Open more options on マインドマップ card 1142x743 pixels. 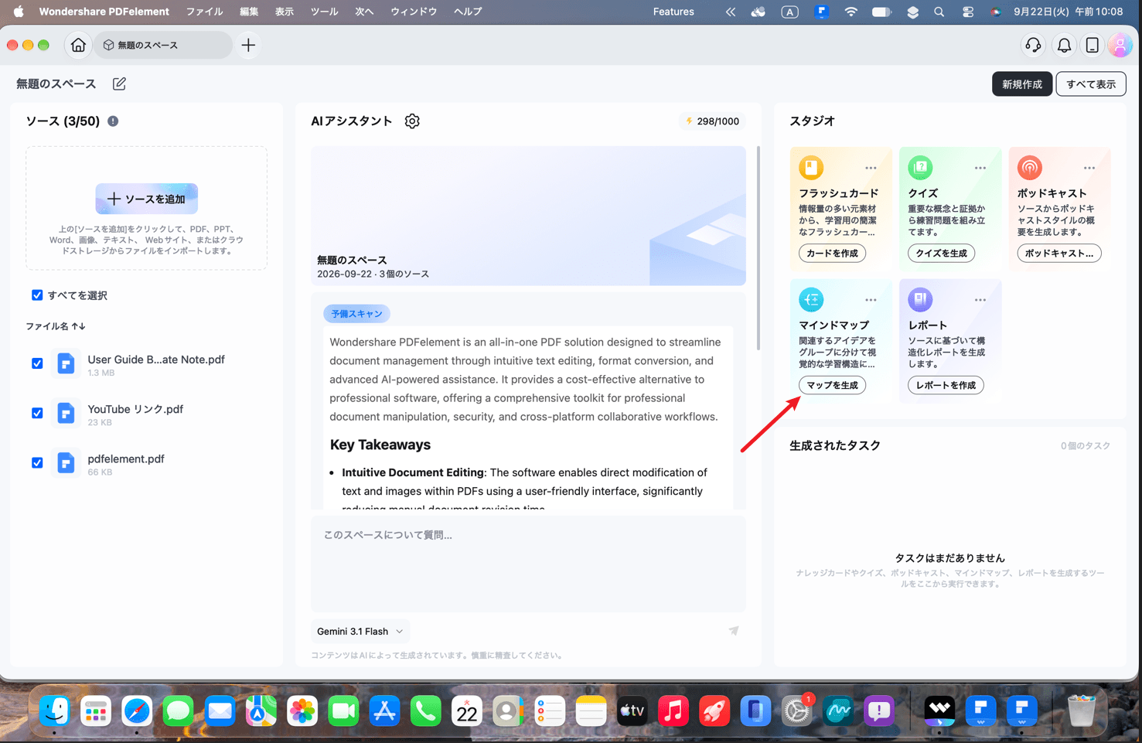point(871,300)
